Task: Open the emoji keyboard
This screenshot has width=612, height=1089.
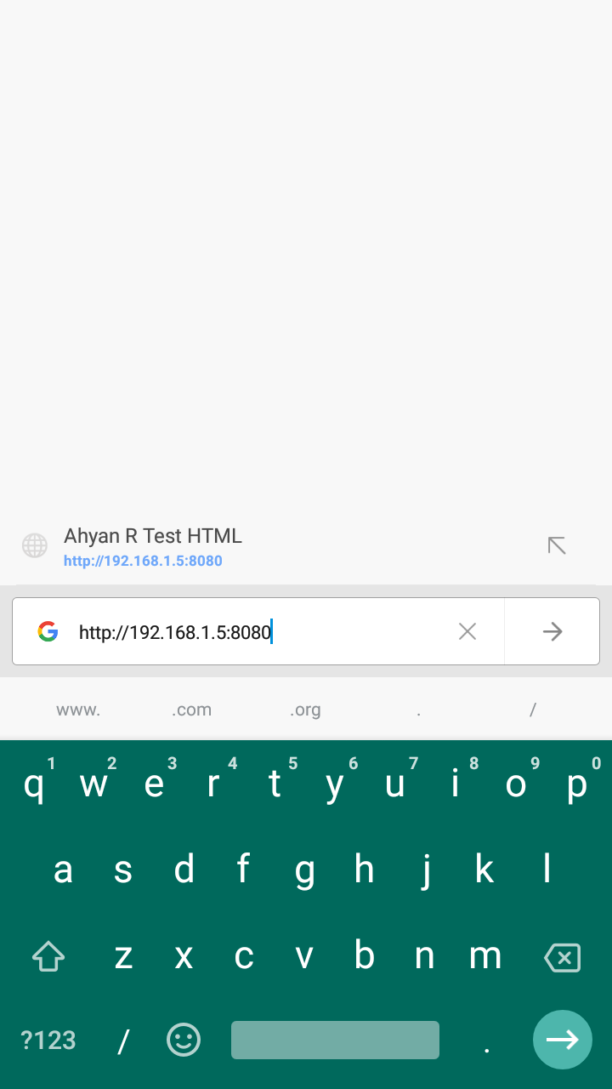Action: point(184,1040)
